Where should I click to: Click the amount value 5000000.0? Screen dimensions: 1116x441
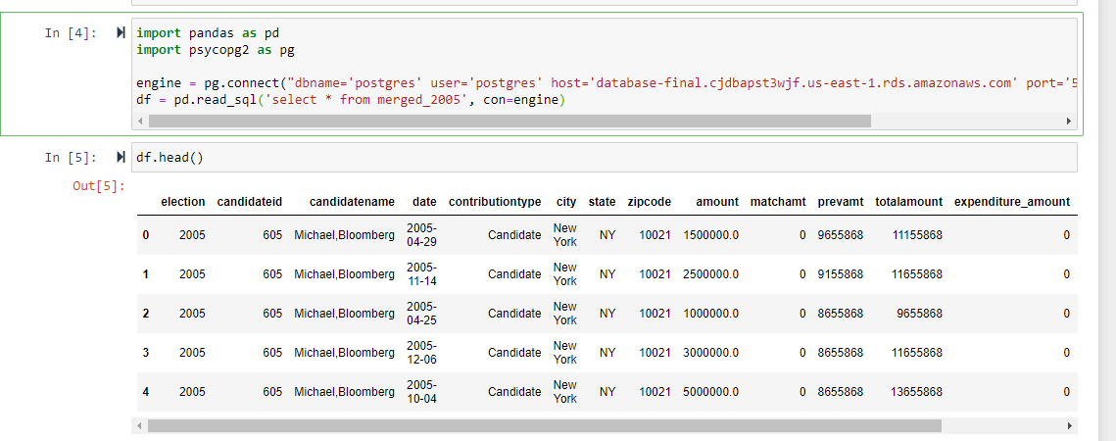710,391
